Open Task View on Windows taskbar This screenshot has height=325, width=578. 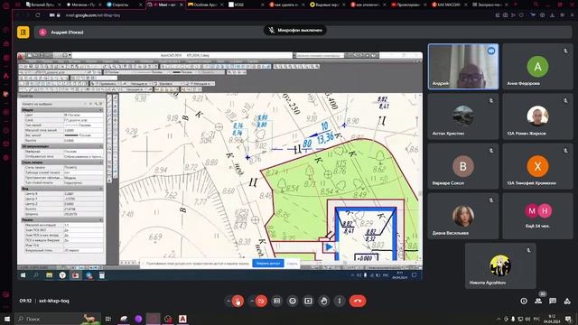click(108, 319)
